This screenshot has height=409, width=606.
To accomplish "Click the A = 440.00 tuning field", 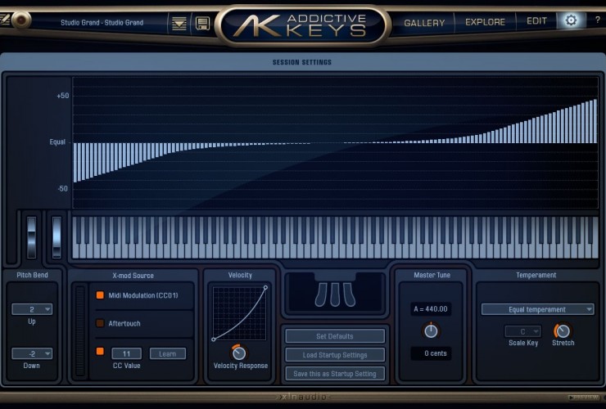I will click(431, 309).
